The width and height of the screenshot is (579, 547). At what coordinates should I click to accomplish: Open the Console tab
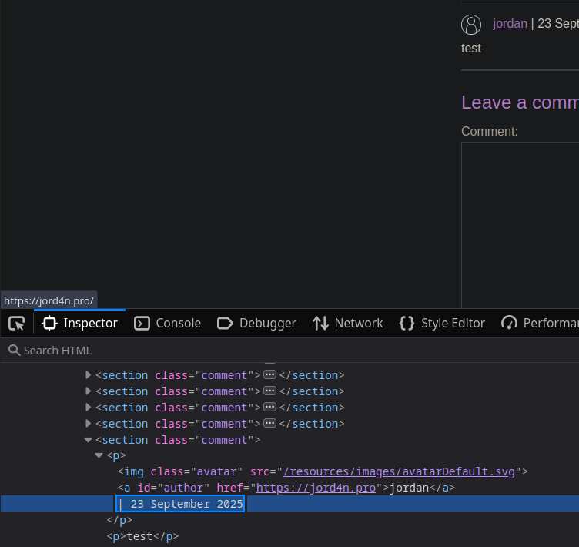(168, 324)
